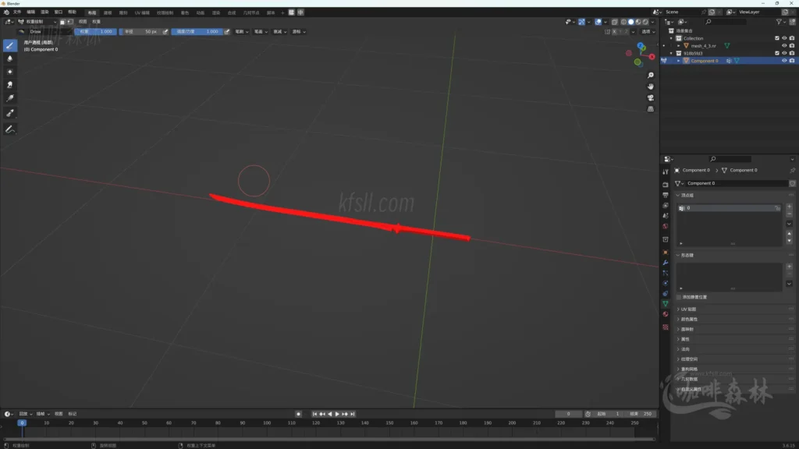Open the Modifiers wrench properties tab
This screenshot has height=449, width=799.
coord(666,263)
